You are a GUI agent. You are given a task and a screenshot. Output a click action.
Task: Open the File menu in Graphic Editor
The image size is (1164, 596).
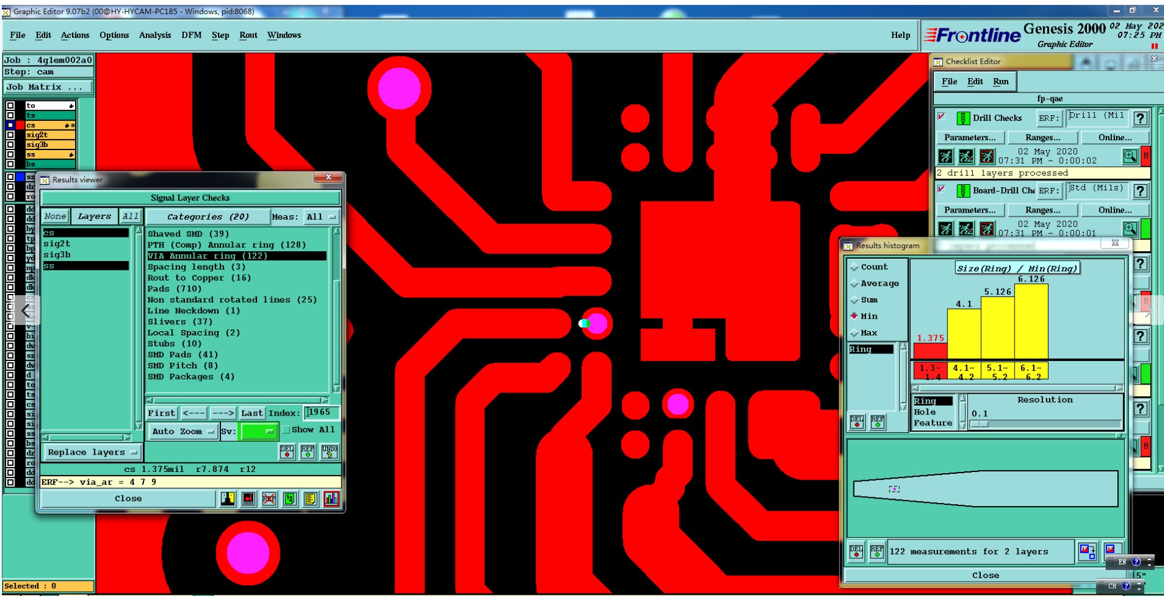(x=17, y=35)
